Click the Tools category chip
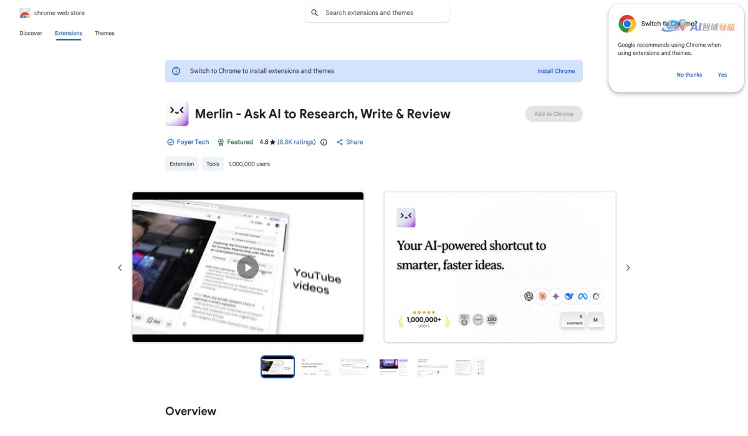Image resolution: width=748 pixels, height=436 pixels. tap(213, 164)
